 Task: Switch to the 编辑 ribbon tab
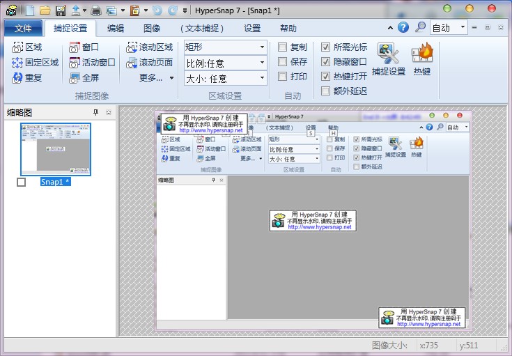click(x=116, y=29)
